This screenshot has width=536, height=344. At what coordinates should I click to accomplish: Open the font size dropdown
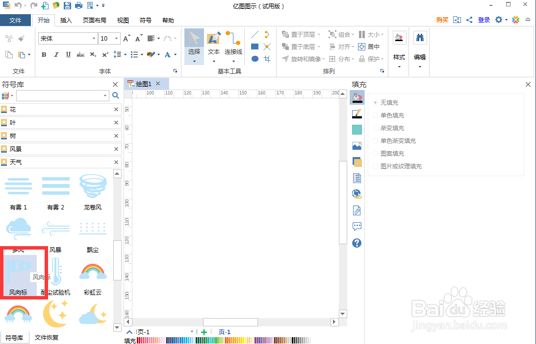point(116,38)
